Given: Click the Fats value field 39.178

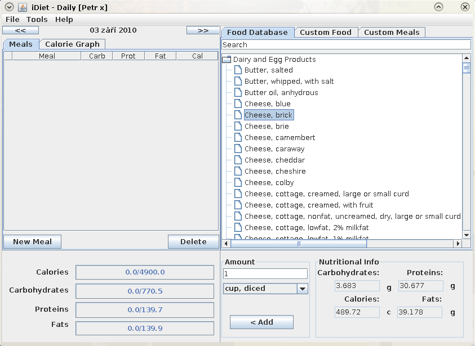Looking at the screenshot, I should [x=420, y=312].
